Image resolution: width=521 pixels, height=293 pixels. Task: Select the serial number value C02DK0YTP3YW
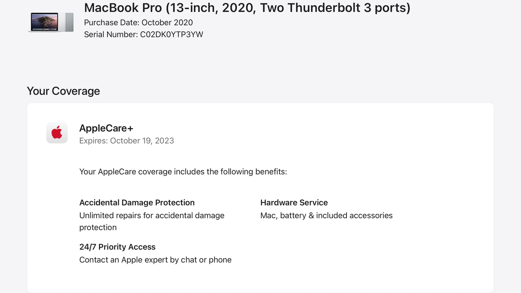pos(172,35)
